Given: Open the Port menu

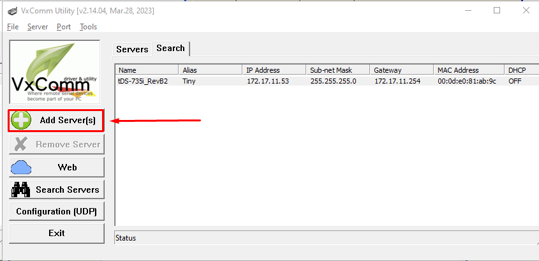Looking at the screenshot, I should coord(64,27).
